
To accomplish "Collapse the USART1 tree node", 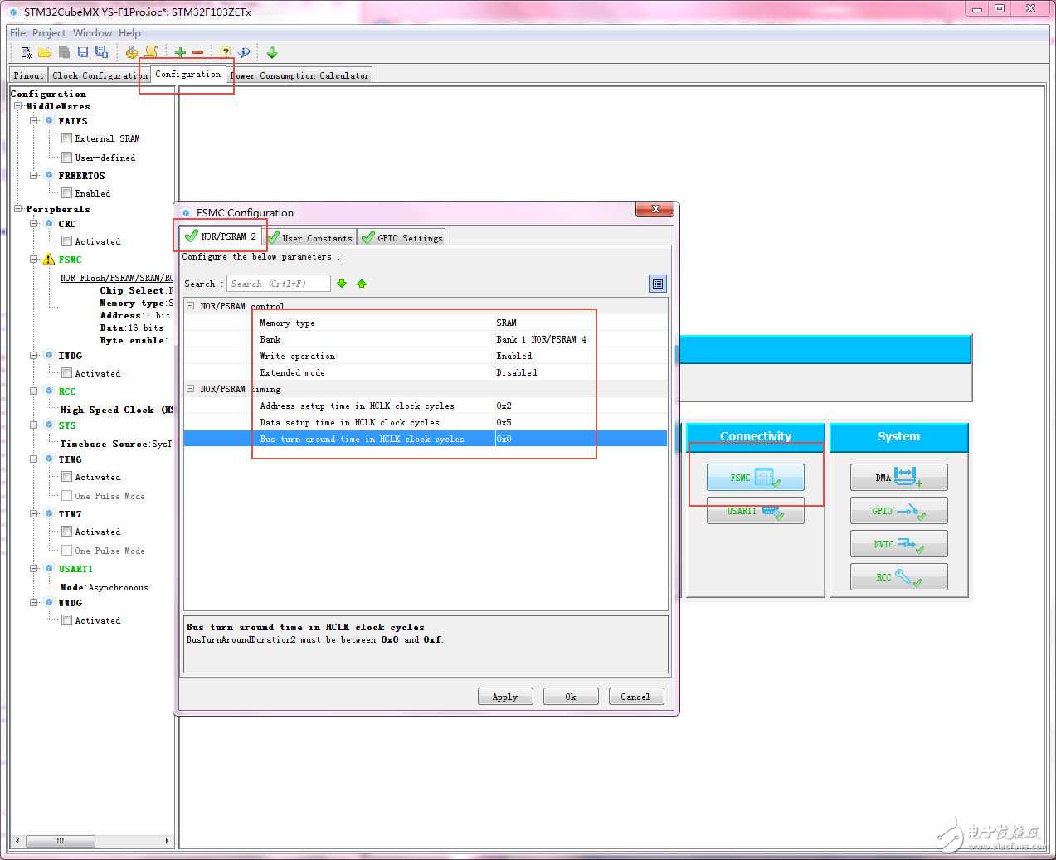I will 34,568.
